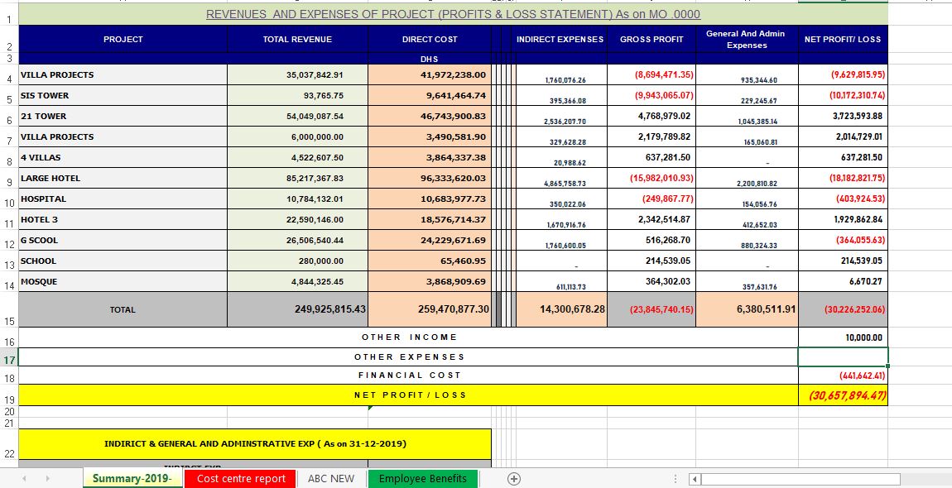Image resolution: width=952 pixels, height=488 pixels.
Task: Select the net loss cell (10,172,310.74)
Action: click(843, 95)
